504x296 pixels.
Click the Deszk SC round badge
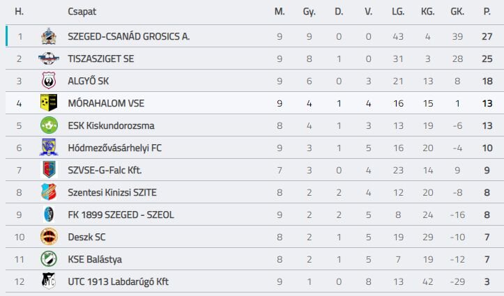(48, 237)
